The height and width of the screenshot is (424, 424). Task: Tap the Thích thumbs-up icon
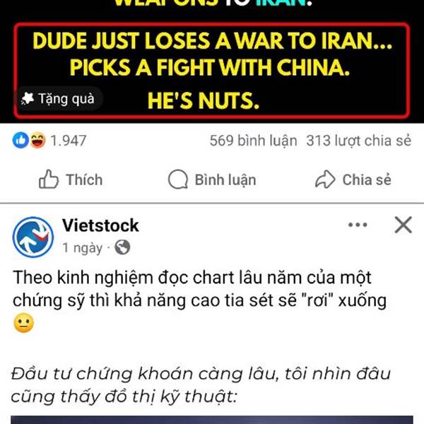click(49, 179)
